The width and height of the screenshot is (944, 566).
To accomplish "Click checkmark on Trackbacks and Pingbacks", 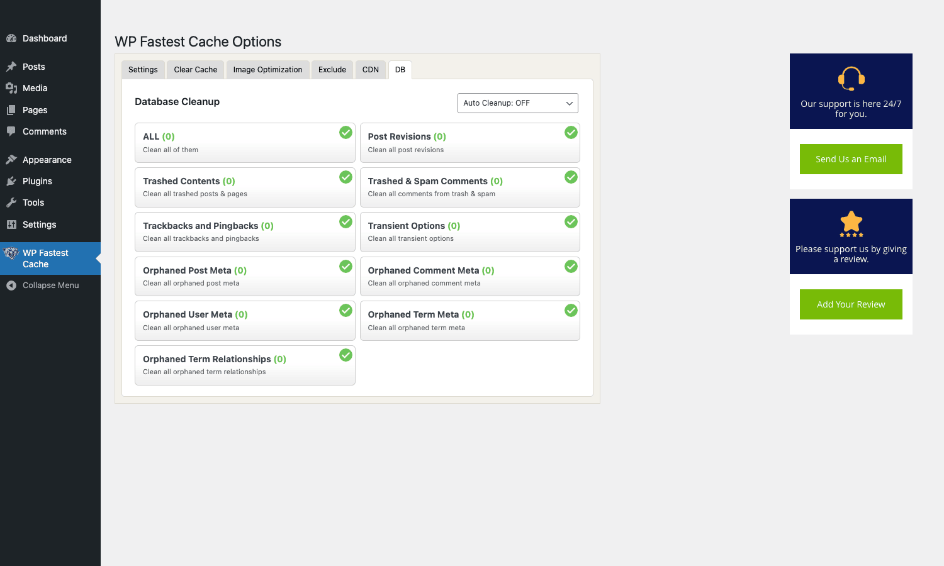I will [x=346, y=222].
